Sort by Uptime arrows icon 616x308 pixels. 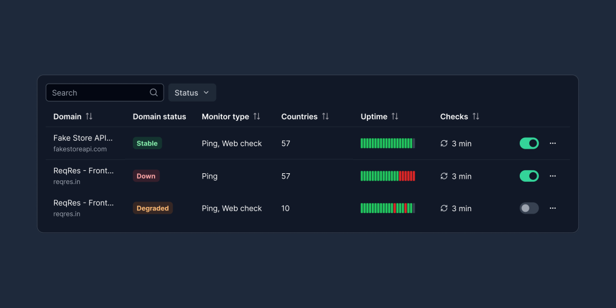pos(395,117)
